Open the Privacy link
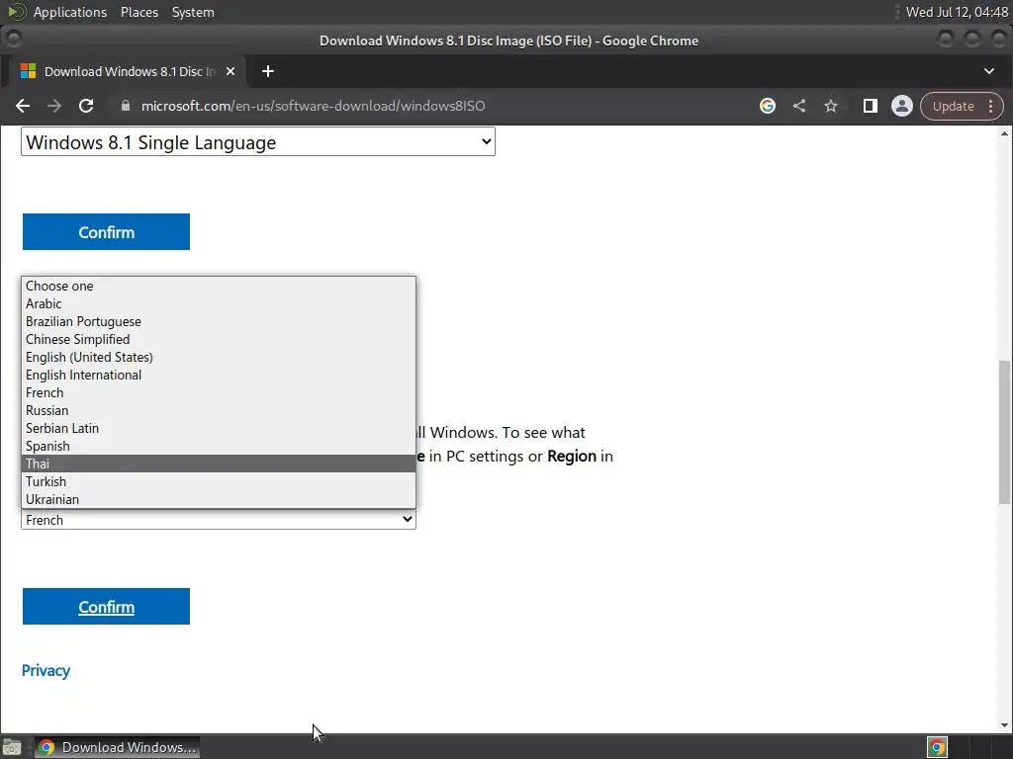 (x=46, y=671)
